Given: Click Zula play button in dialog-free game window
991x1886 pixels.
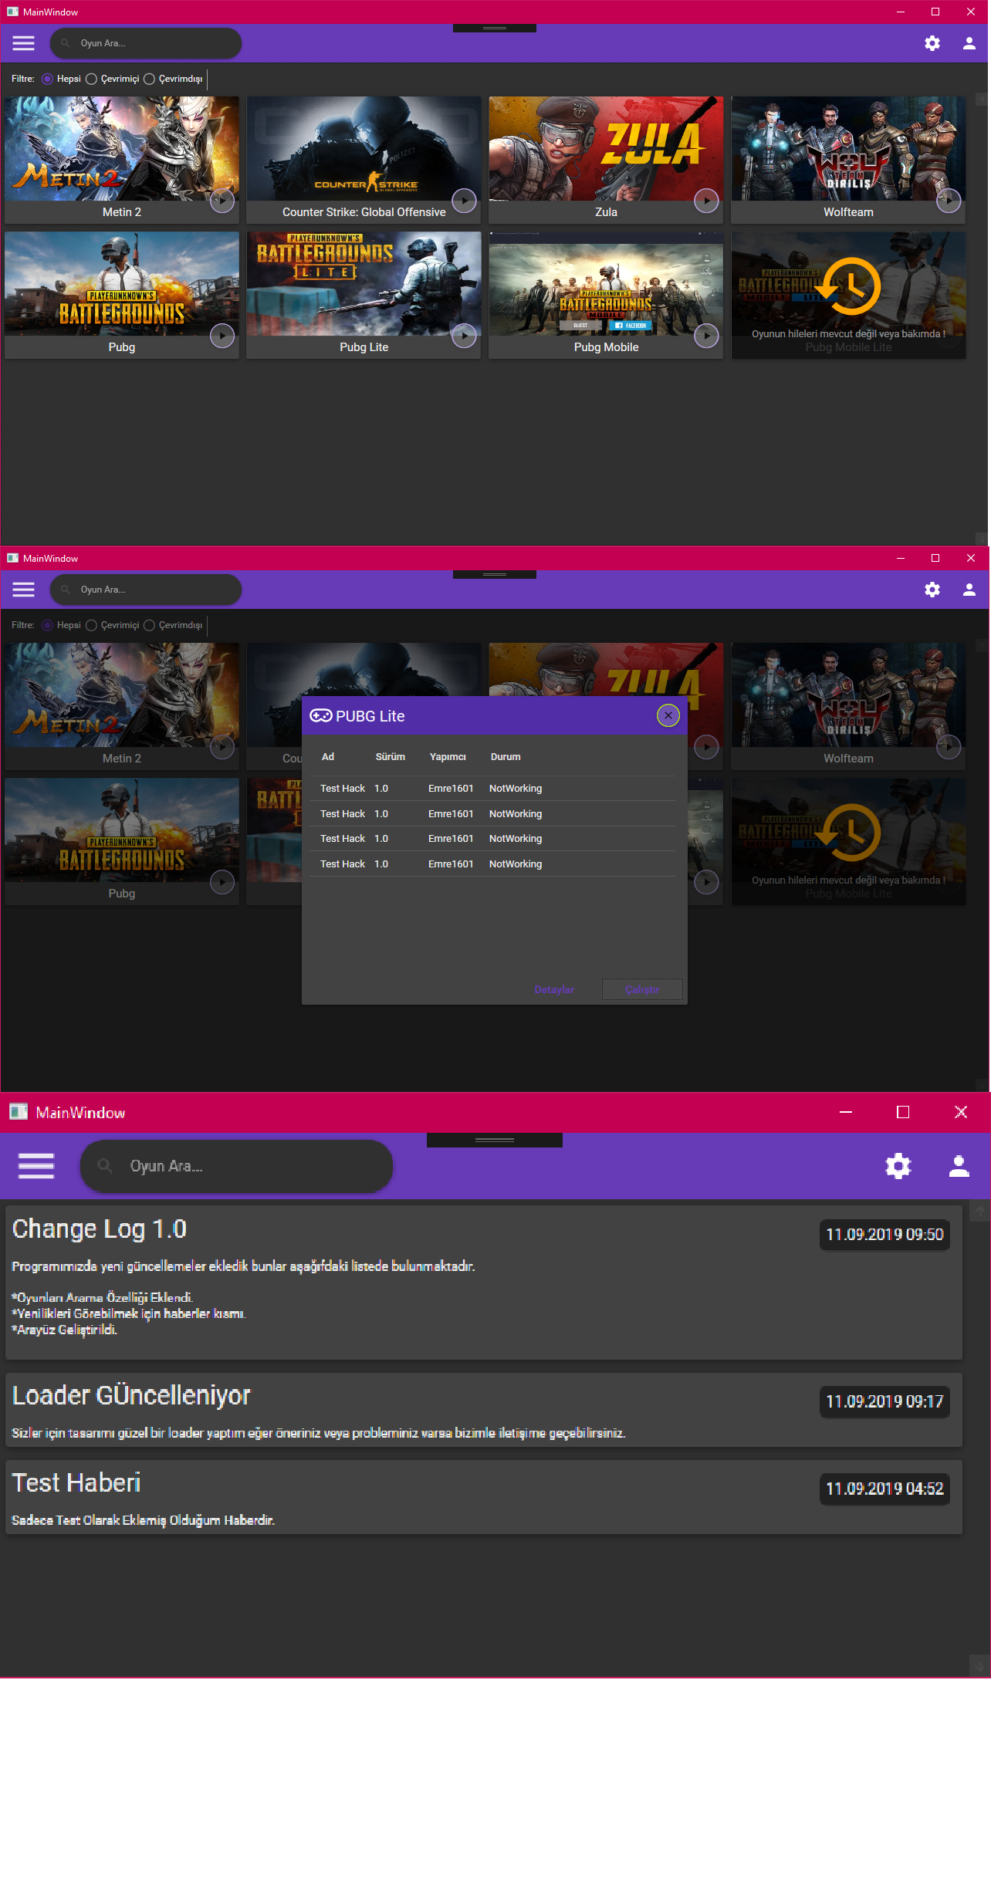Looking at the screenshot, I should click(x=706, y=201).
